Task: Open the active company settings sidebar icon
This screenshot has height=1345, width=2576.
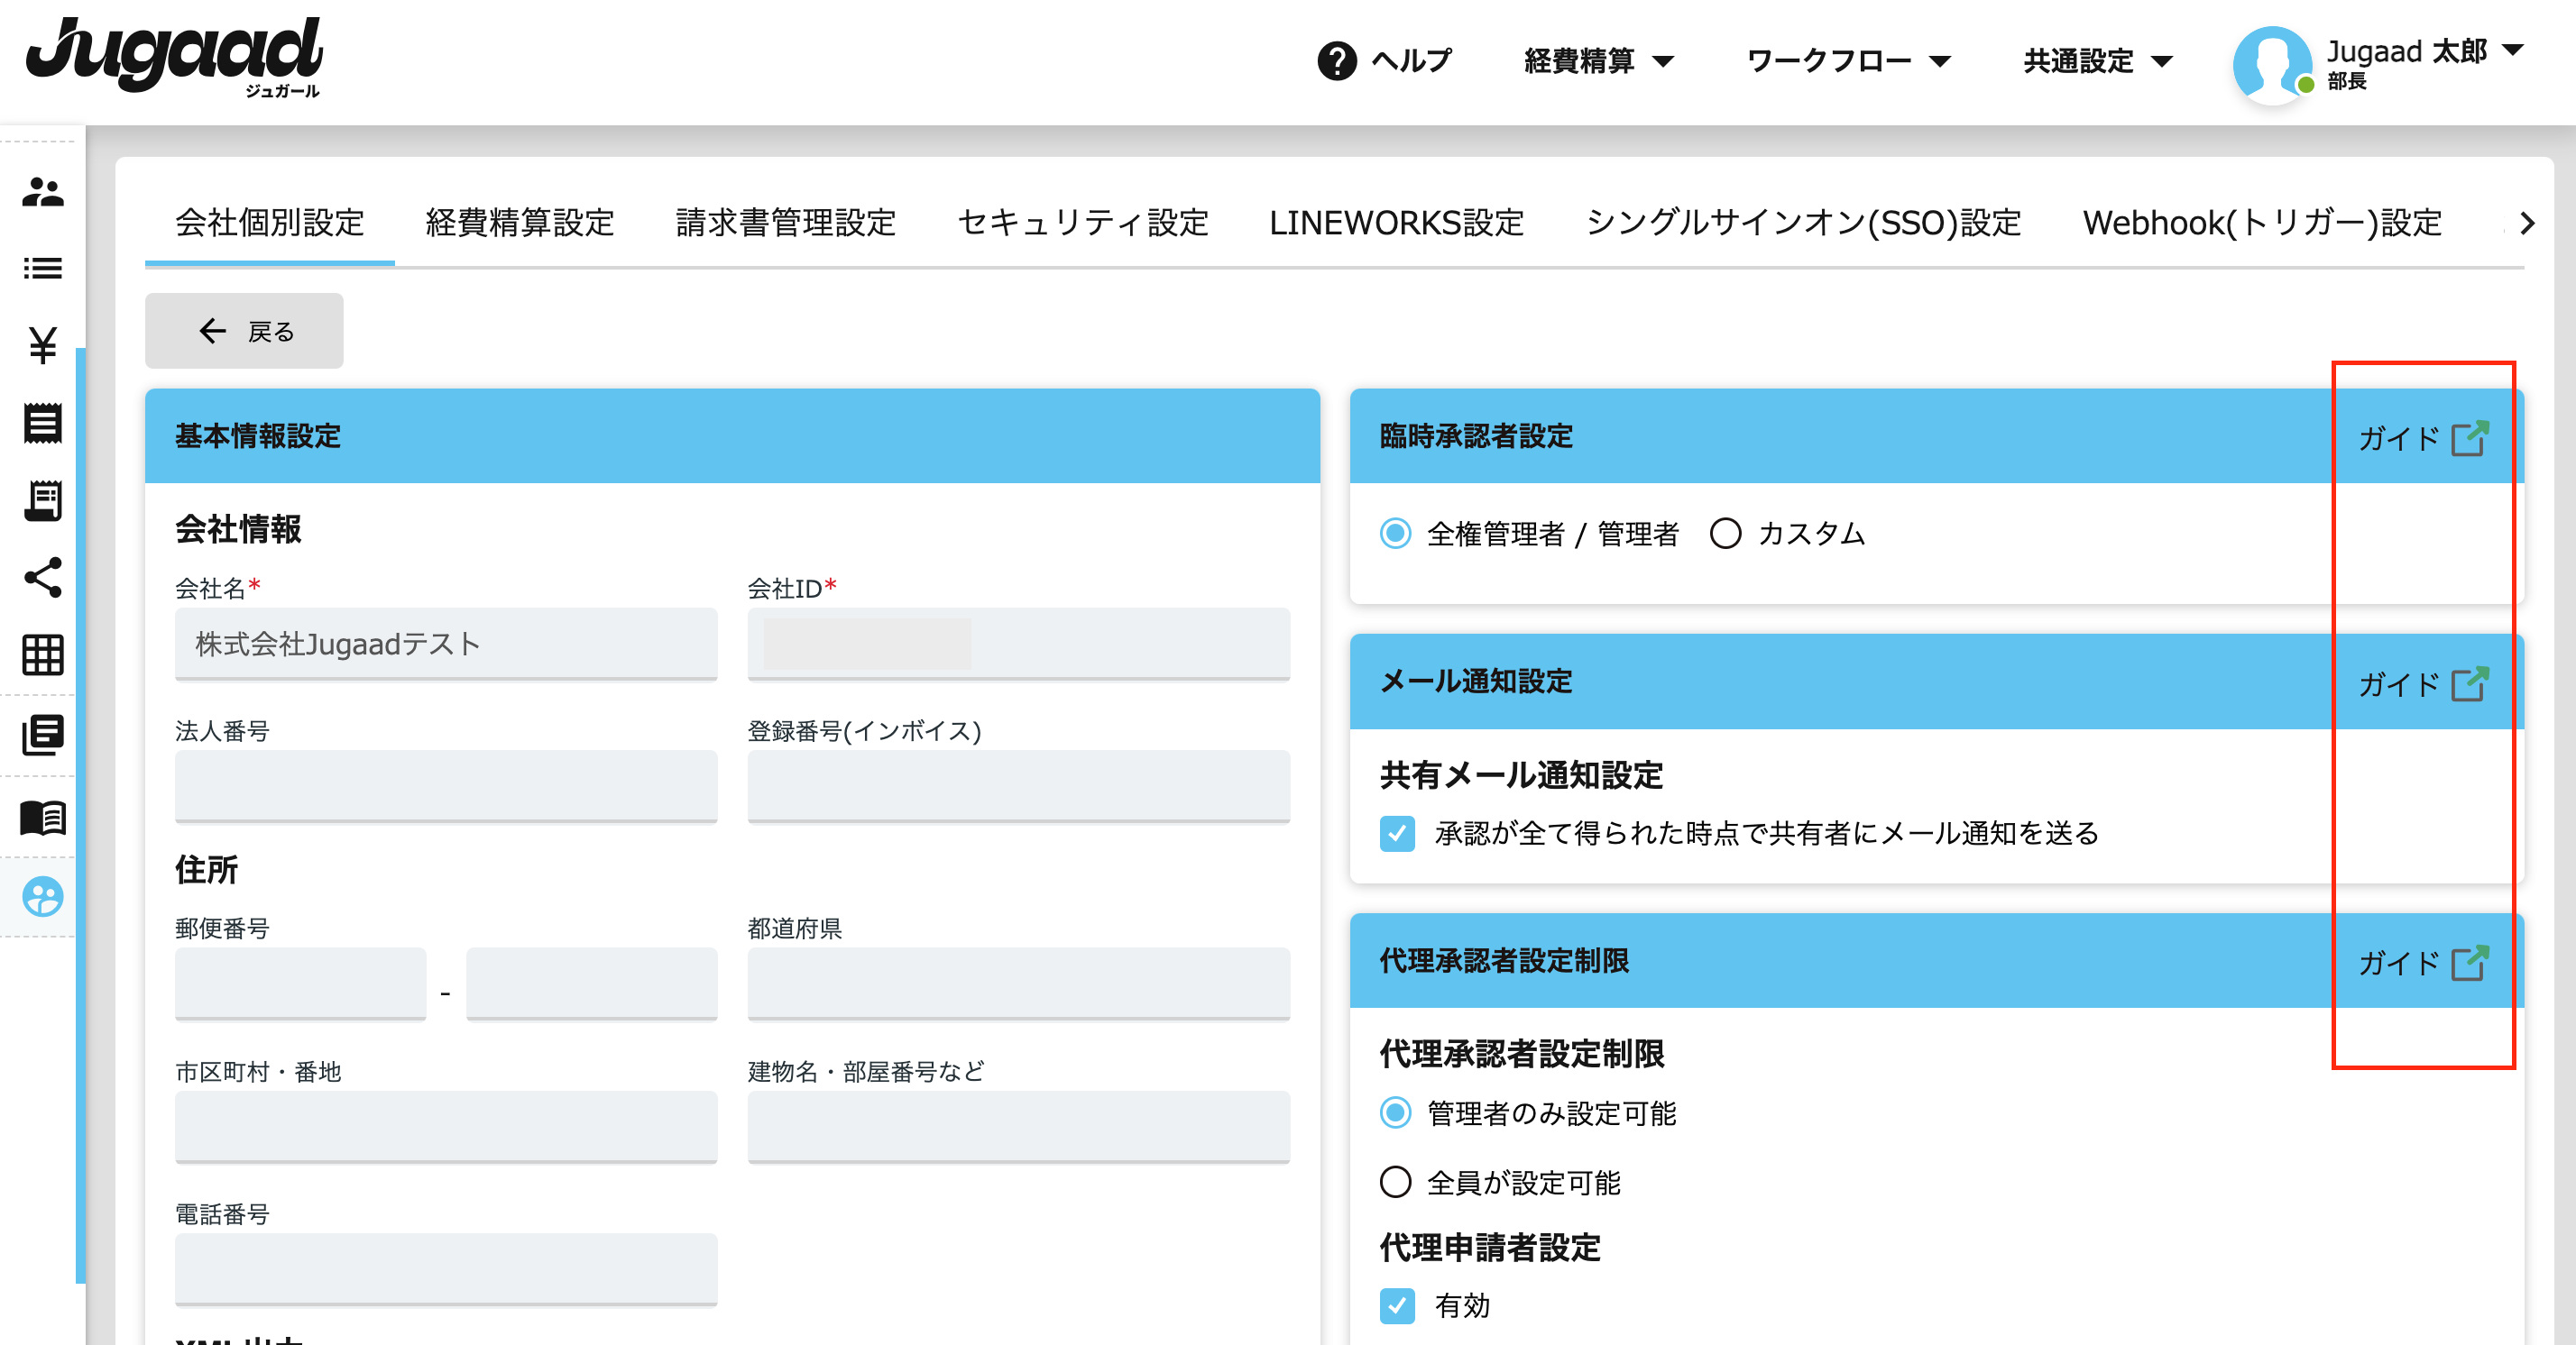Action: click(x=42, y=896)
